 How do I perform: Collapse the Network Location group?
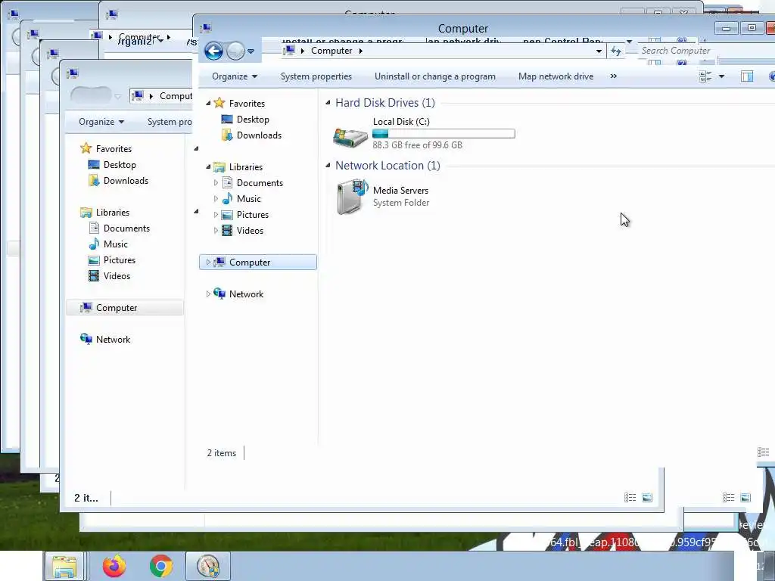click(328, 166)
